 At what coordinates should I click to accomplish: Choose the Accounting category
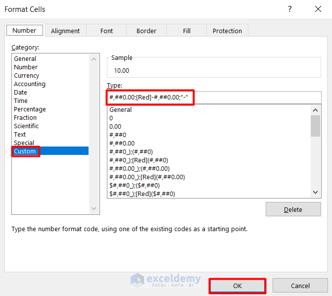pyautogui.click(x=50, y=84)
